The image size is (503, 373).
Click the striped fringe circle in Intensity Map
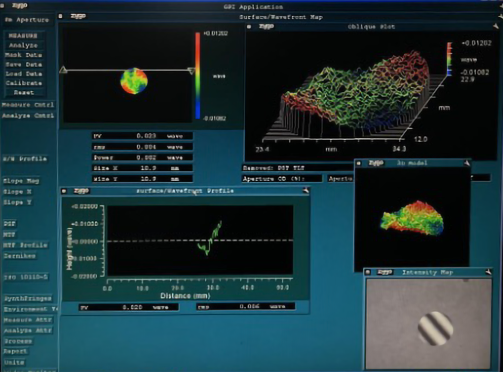click(436, 328)
